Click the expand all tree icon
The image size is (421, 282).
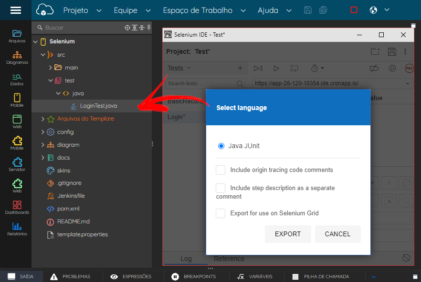pos(135,28)
